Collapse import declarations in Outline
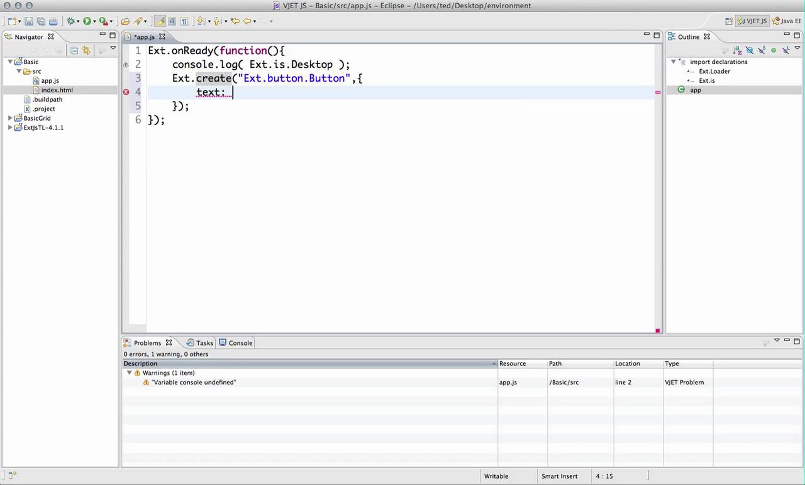Image resolution: width=805 pixels, height=485 pixels. click(673, 62)
